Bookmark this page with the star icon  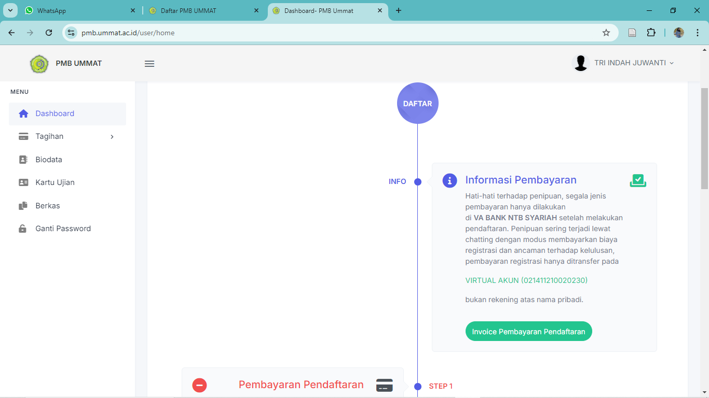click(x=606, y=33)
